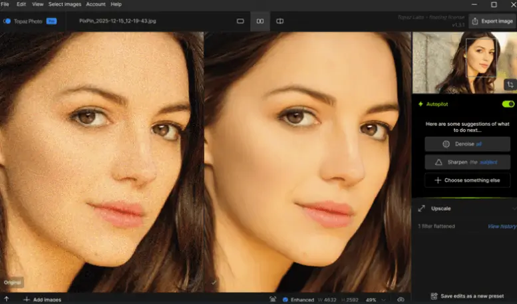Click the navigator thumbnail preview
The width and height of the screenshot is (517, 304).
click(464, 63)
